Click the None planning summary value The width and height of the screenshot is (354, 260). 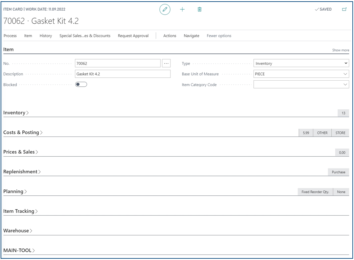pos(341,192)
